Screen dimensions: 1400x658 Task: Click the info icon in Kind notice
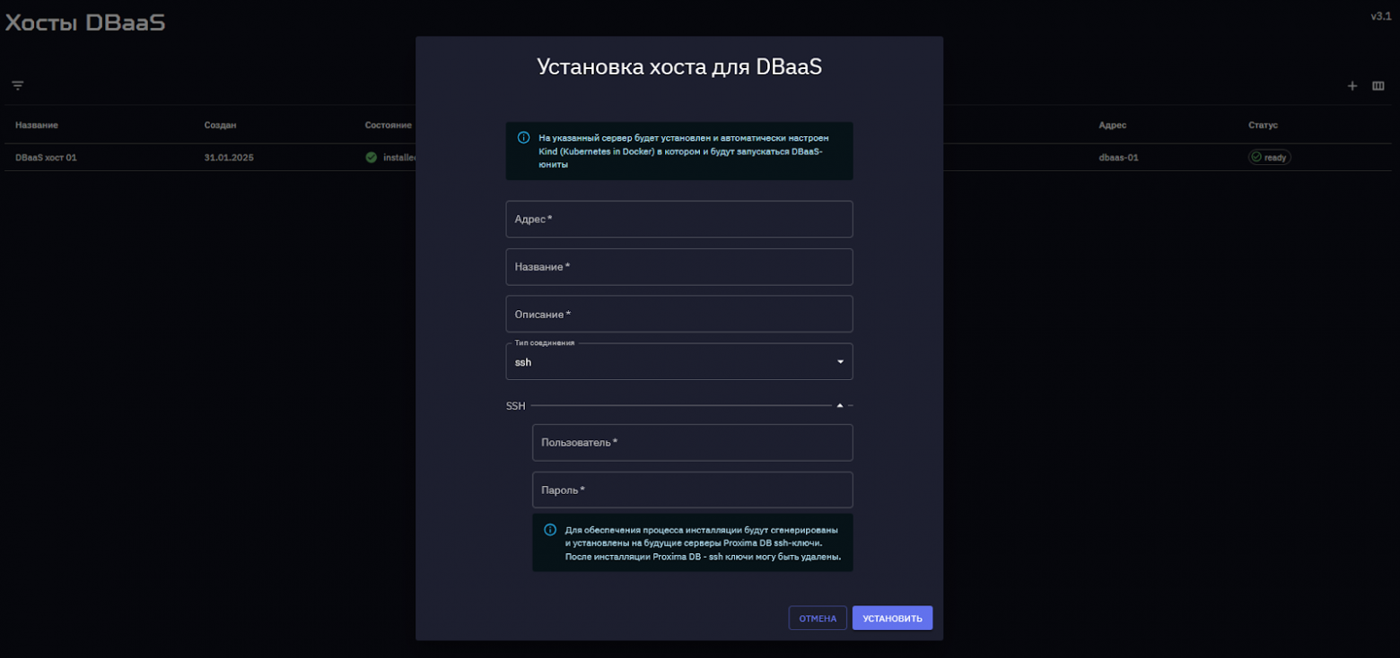point(523,138)
